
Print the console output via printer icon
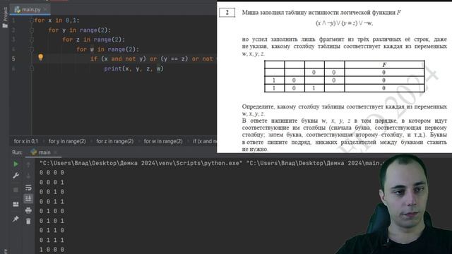click(x=28, y=210)
